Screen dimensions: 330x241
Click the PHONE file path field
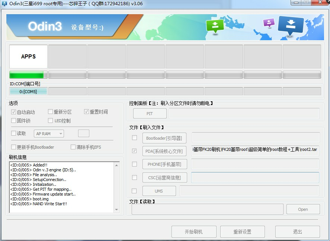tap(255, 164)
